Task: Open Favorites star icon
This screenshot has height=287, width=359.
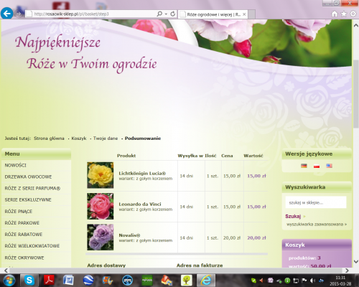Action: click(x=344, y=14)
